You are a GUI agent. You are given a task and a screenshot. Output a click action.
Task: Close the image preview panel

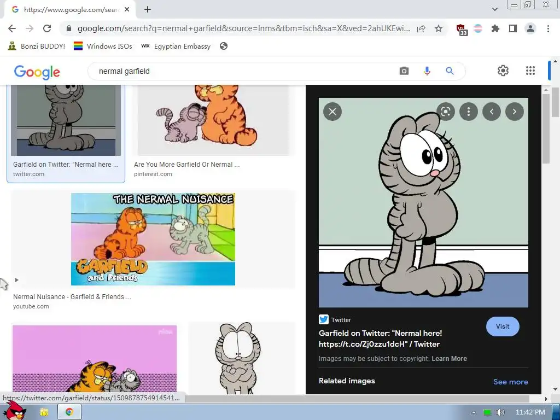(x=332, y=112)
